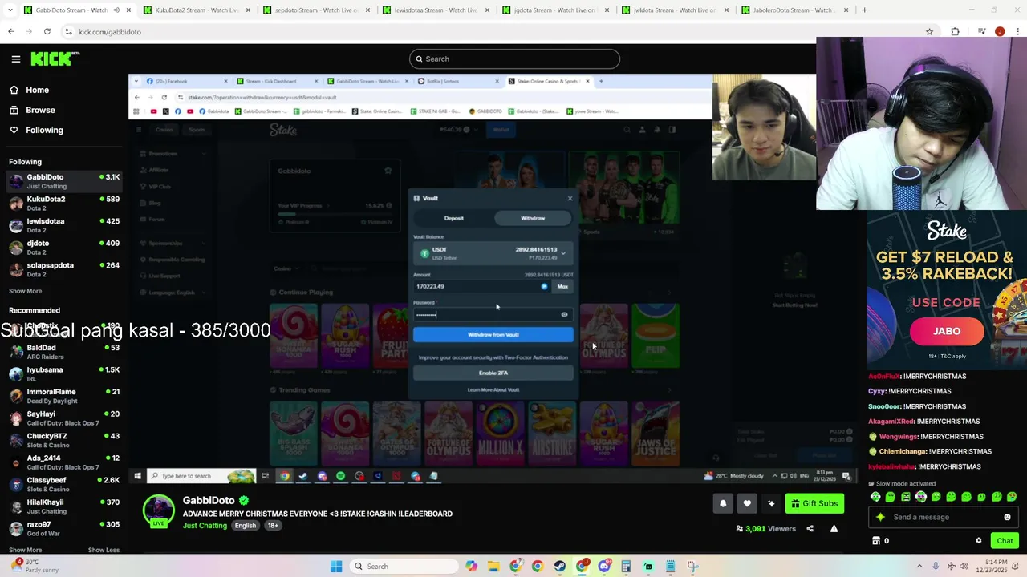
Task: Click Withdraw from Vault button
Action: click(493, 334)
